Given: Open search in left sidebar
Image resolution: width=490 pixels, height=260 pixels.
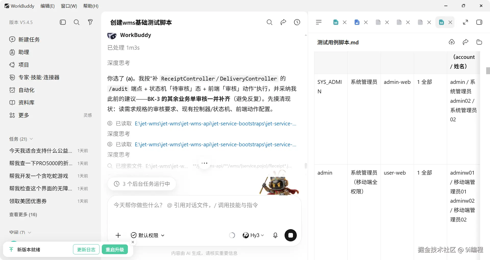Looking at the screenshot, I should (x=77, y=22).
